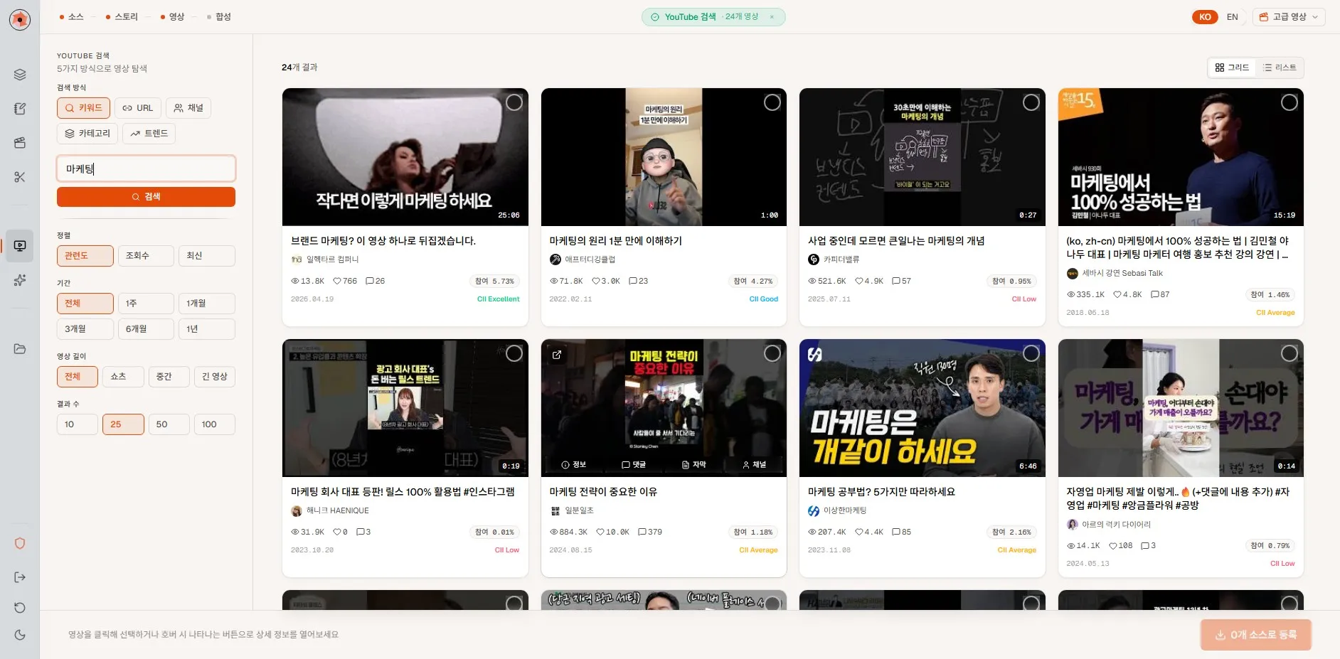The image size is (1340, 659).
Task: Go to the 소스 step
Action: pyautogui.click(x=72, y=17)
